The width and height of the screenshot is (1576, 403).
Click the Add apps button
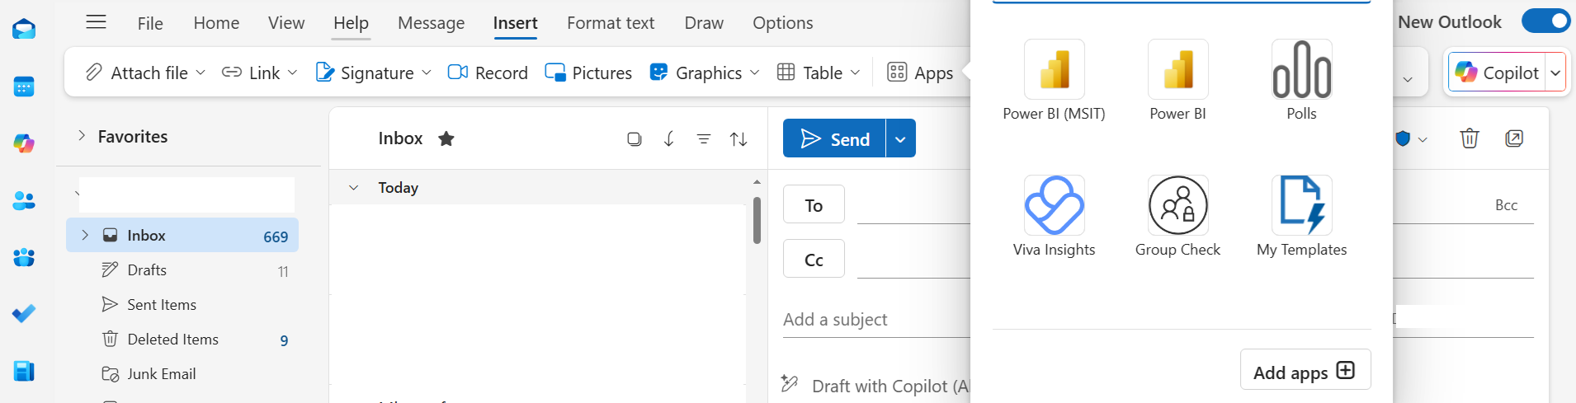pyautogui.click(x=1305, y=371)
